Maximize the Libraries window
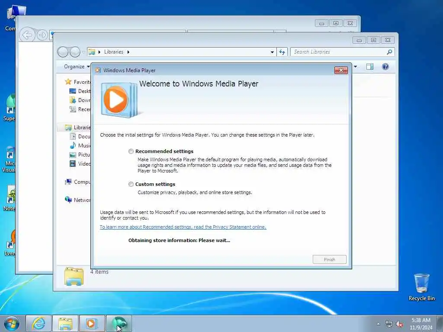The width and height of the screenshot is (443, 332). [373, 40]
